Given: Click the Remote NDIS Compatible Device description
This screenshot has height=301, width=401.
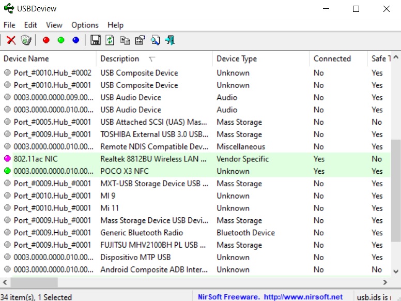Looking at the screenshot, I should [154, 146].
